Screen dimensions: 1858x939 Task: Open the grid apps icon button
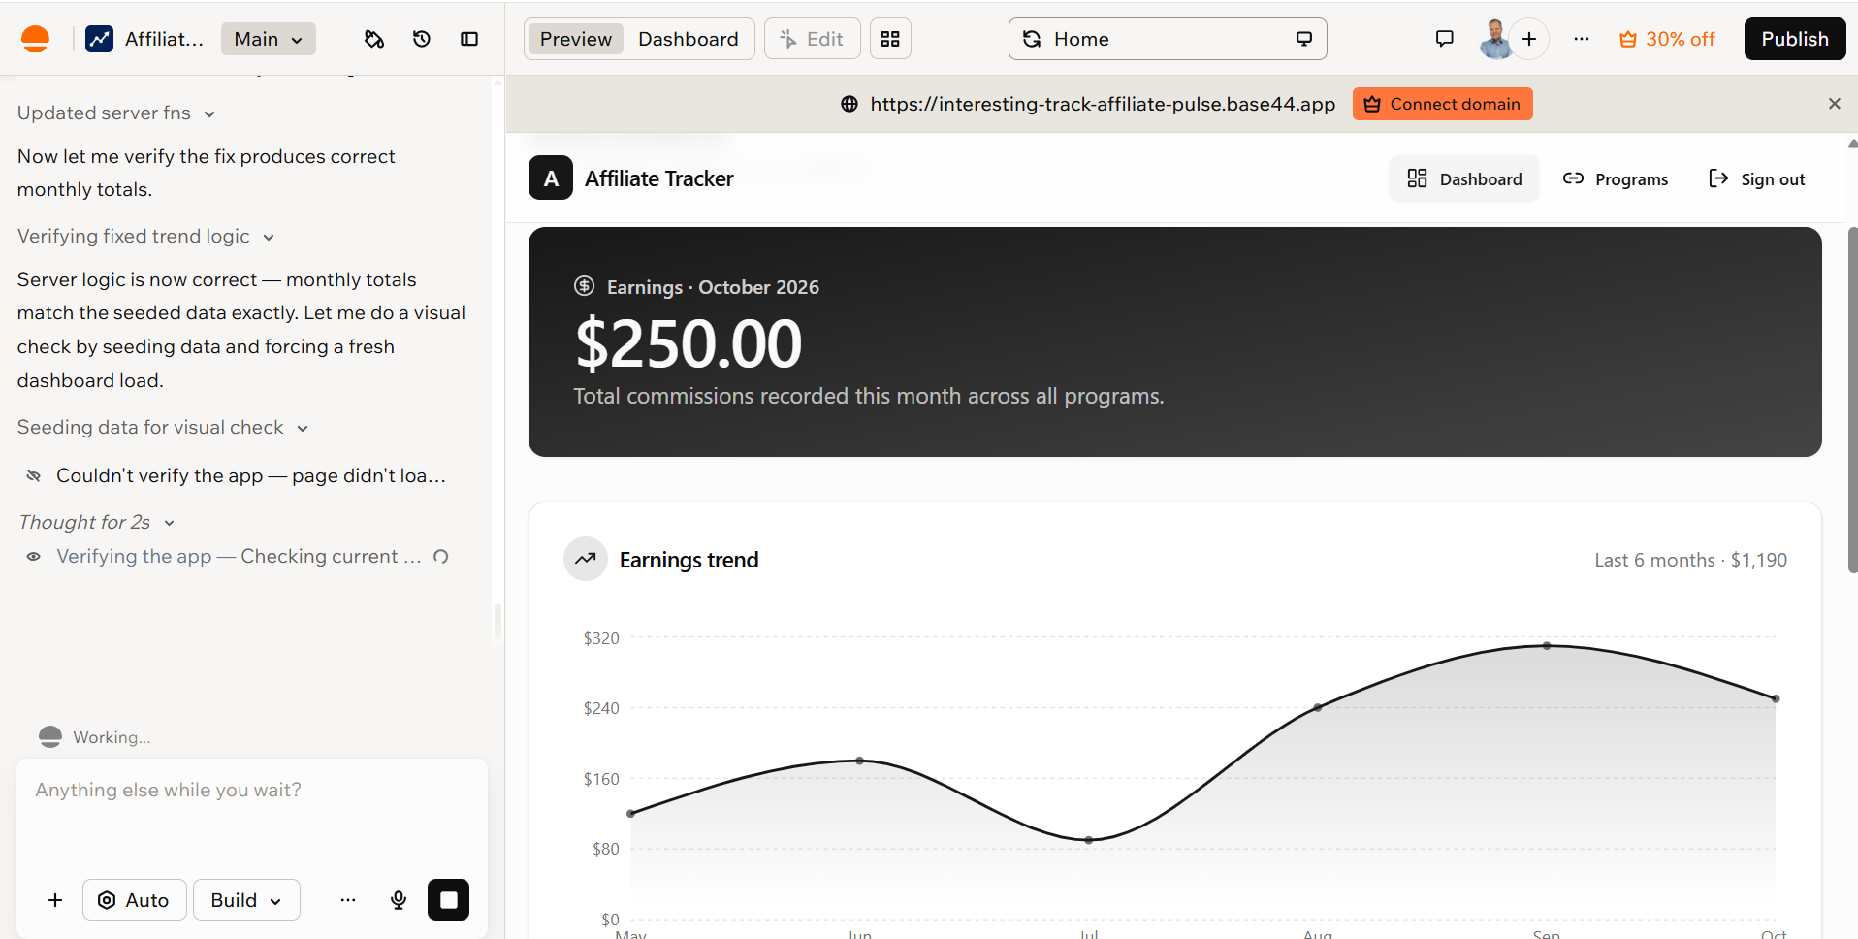click(890, 39)
